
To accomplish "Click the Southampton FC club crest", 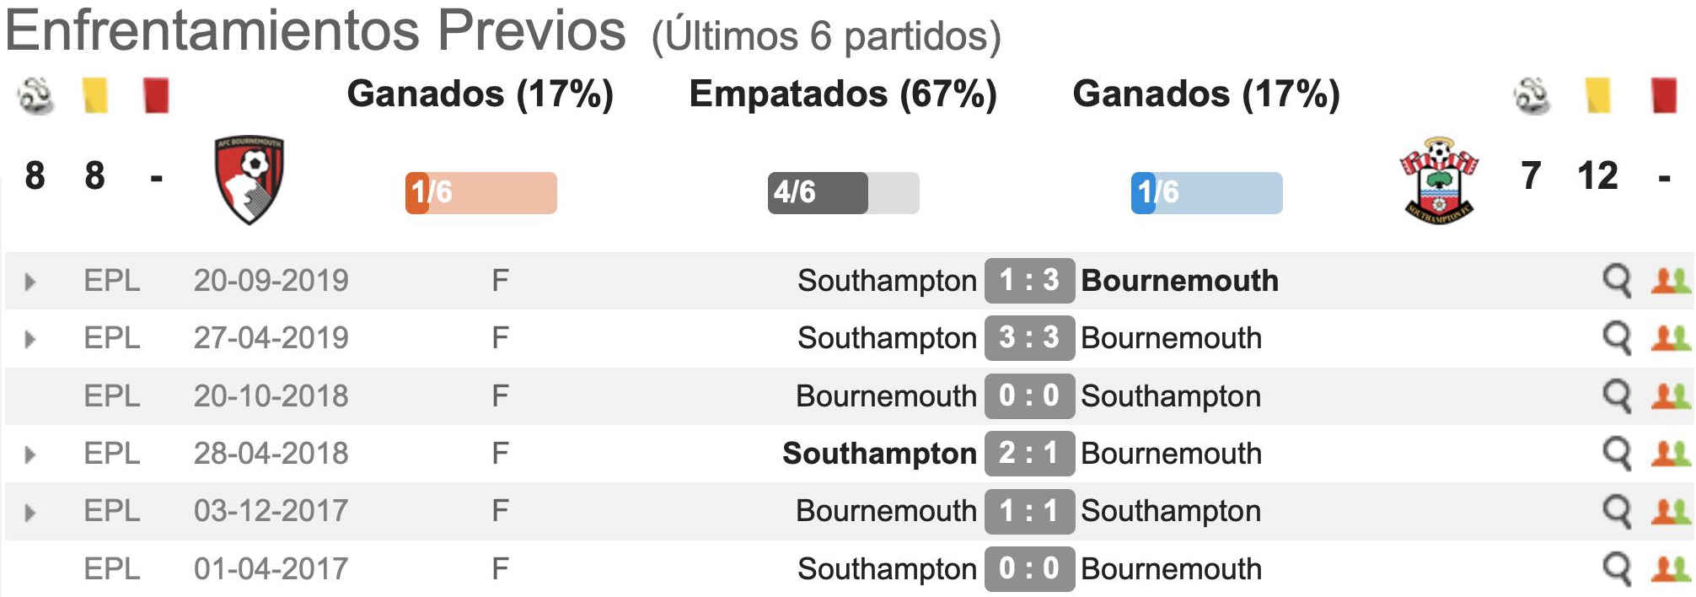I will point(1439,180).
